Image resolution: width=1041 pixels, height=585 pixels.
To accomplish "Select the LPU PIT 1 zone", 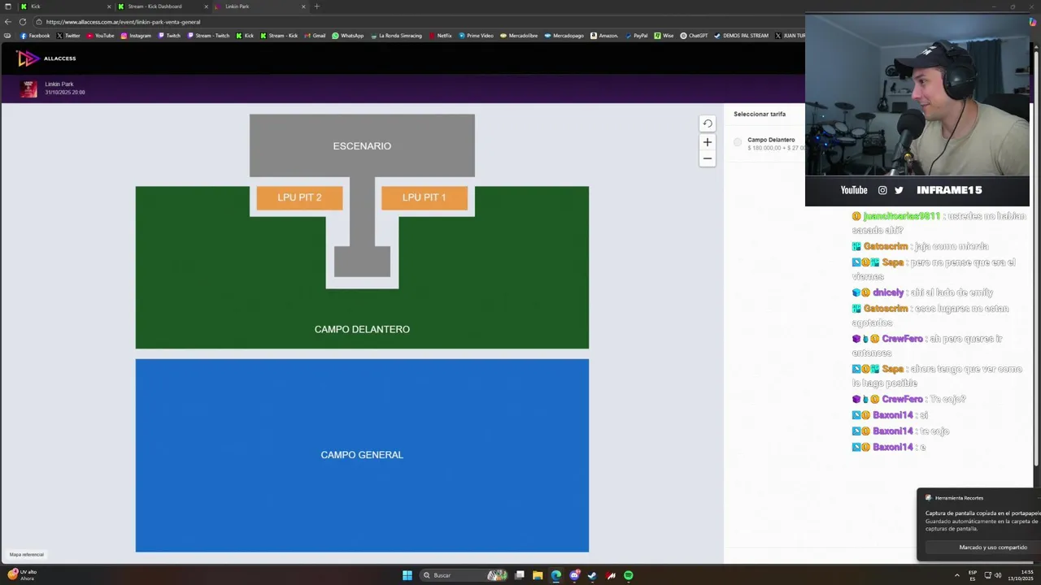I will point(424,197).
